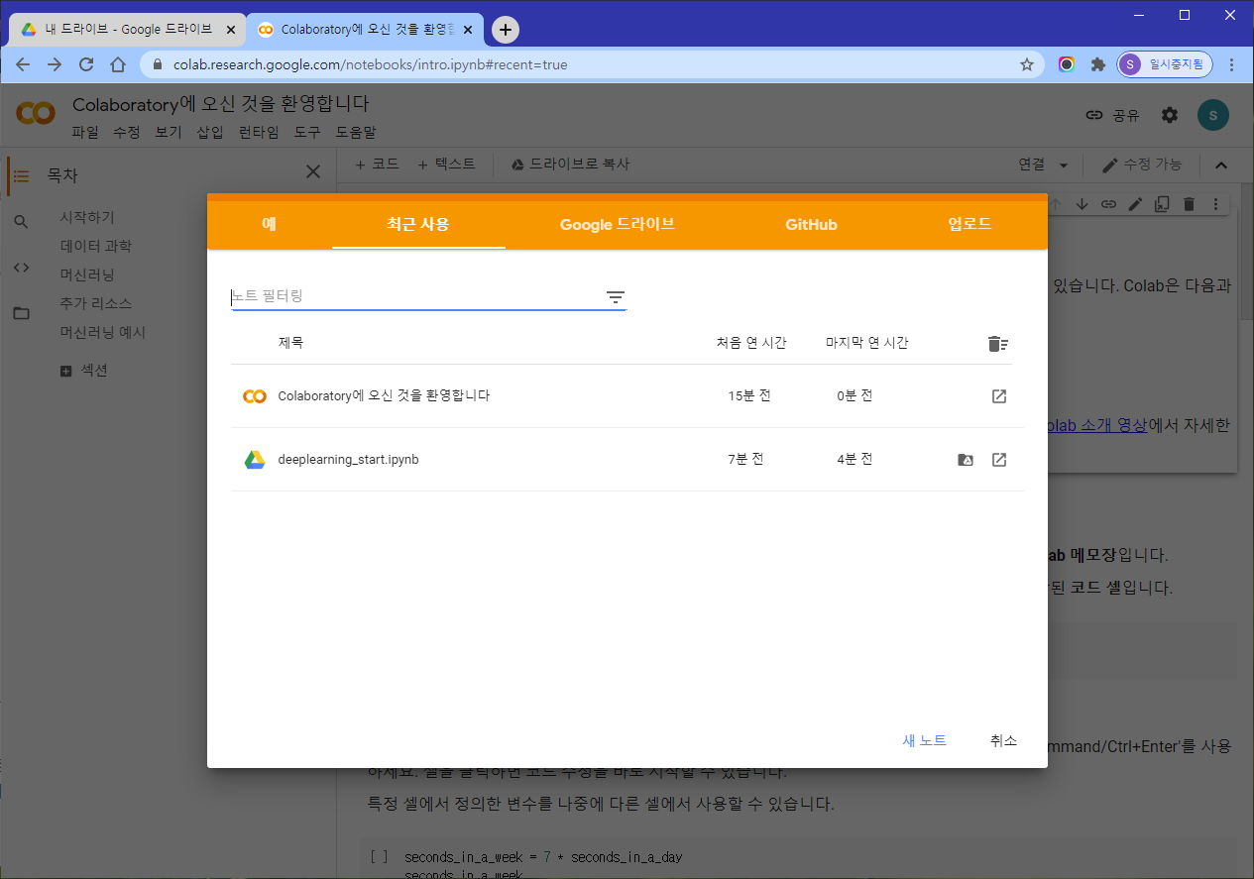Open Colaboratory에 오신 것을 환영합니다 in recent list
The image size is (1254, 879).
pos(384,395)
